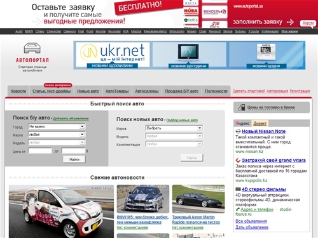Open the Комплектация dropdown

click(174, 144)
